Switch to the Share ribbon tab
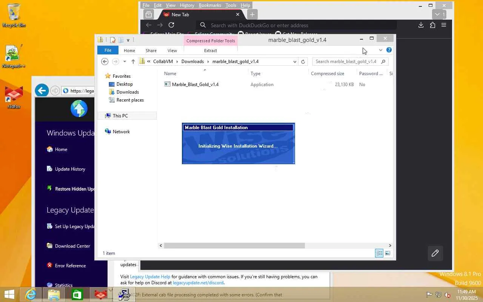The height and width of the screenshot is (302, 483). 151,50
